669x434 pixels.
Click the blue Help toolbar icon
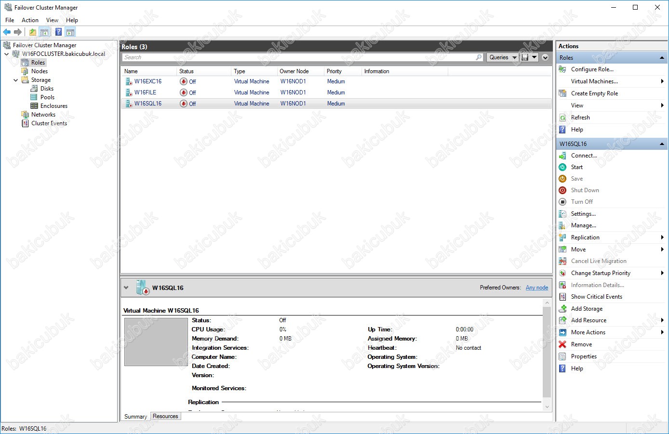click(58, 32)
